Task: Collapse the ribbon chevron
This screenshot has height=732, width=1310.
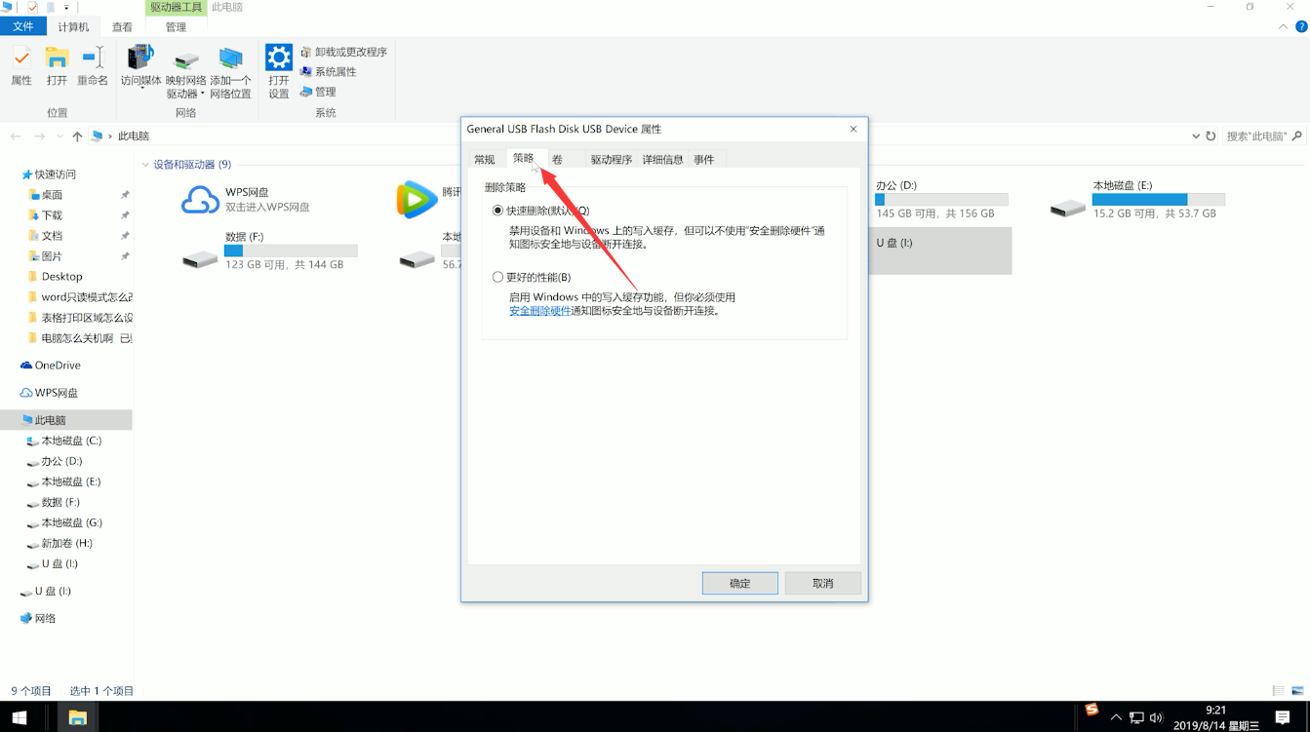Action: click(1283, 27)
